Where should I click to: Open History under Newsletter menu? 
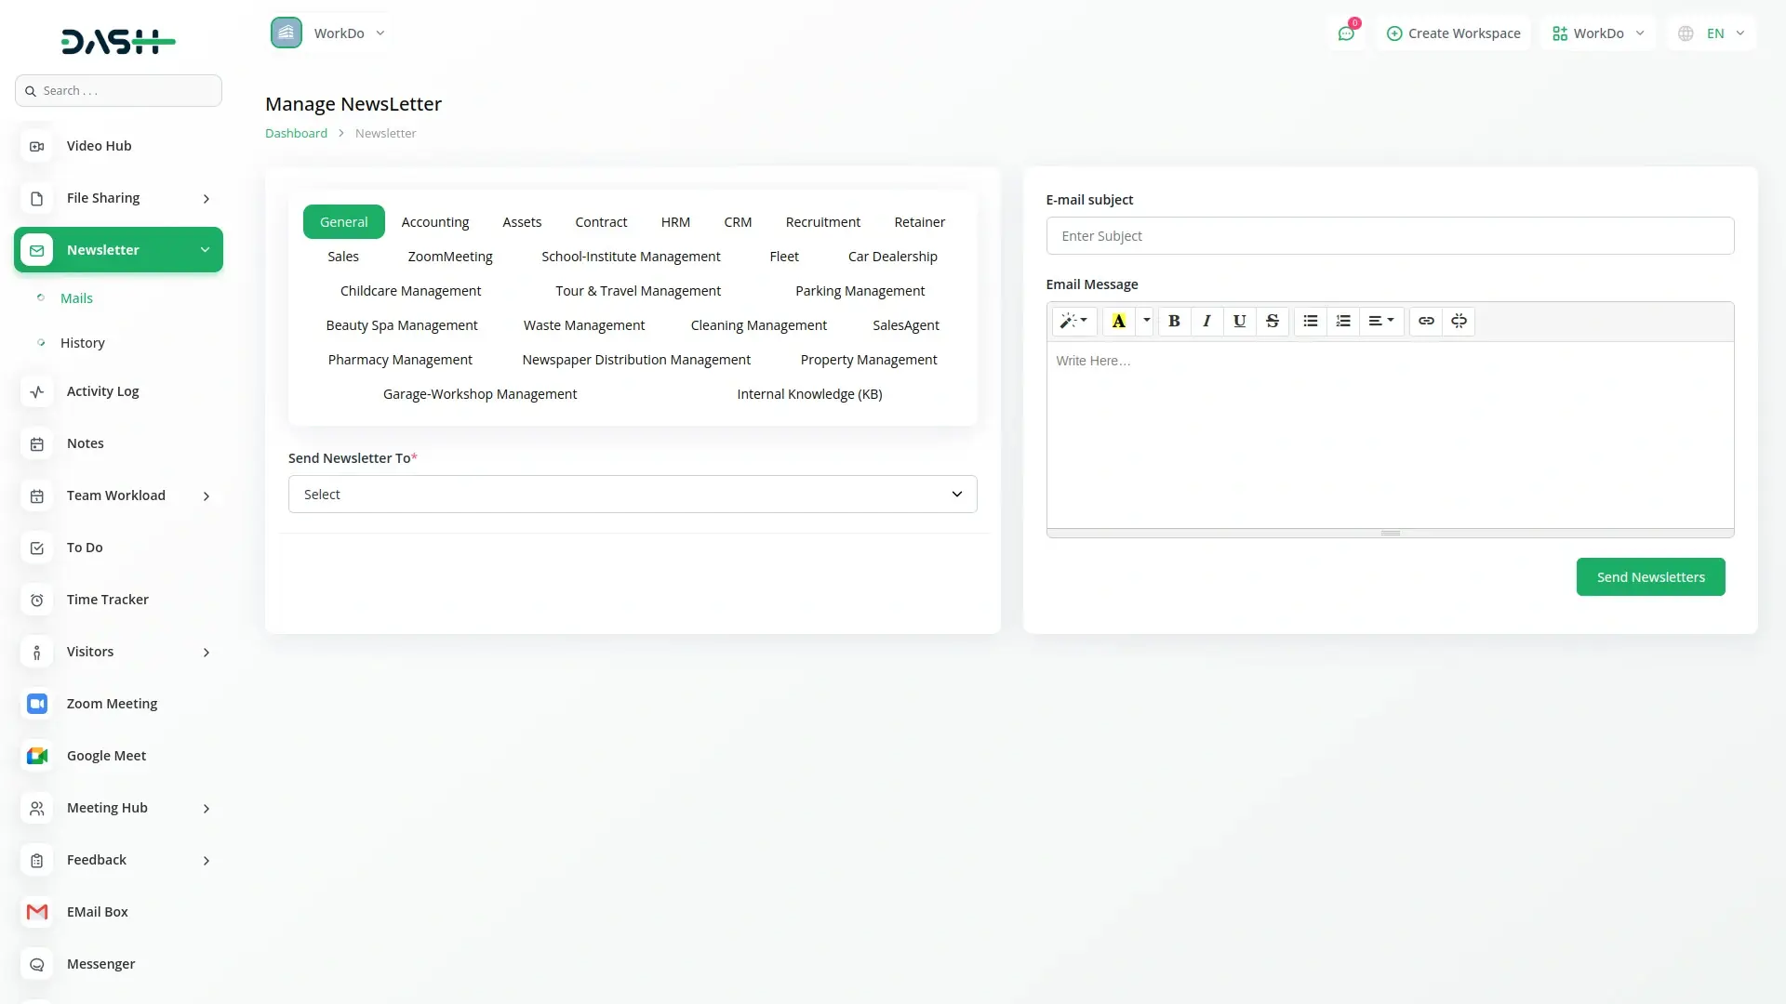click(83, 343)
